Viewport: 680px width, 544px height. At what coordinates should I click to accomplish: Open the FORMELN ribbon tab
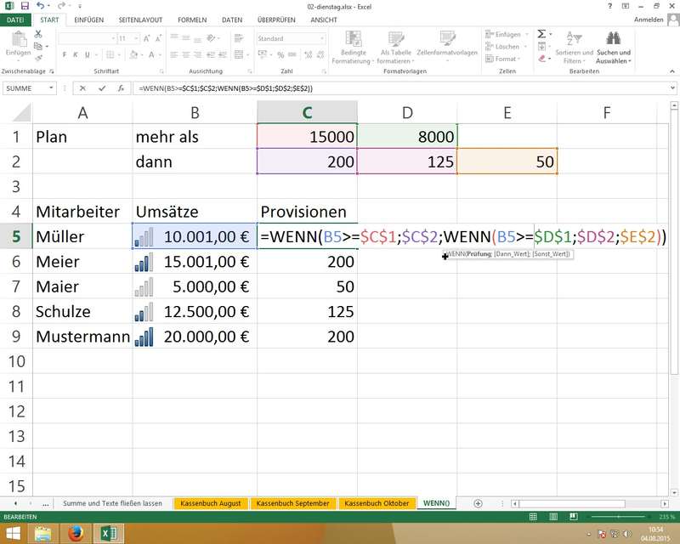(x=191, y=19)
